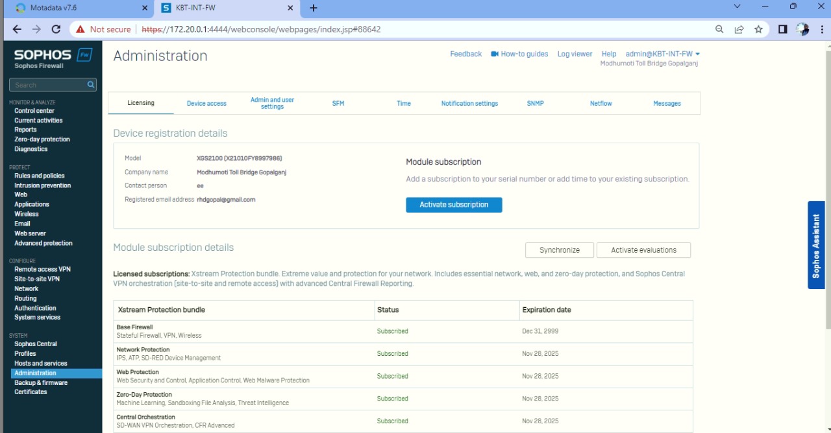Open the Log viewer link
Screen dimensions: 831x433
tap(575, 54)
